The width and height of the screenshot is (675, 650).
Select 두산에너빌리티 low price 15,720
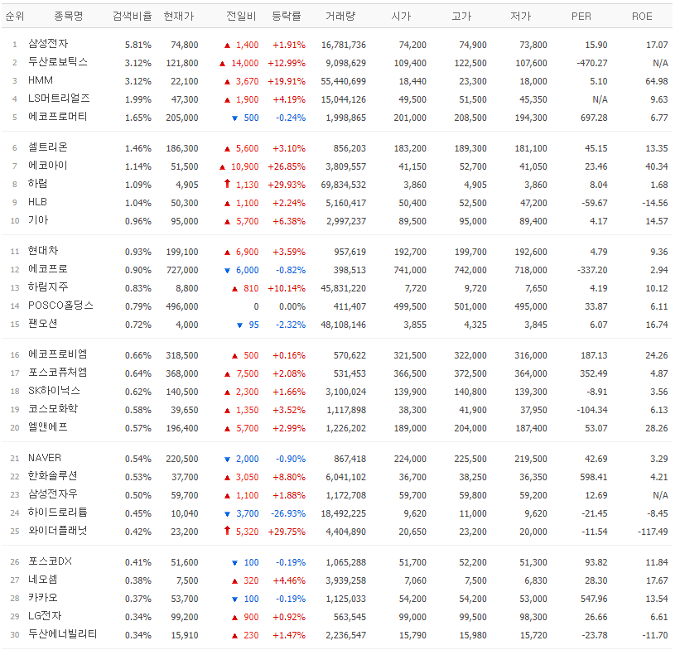click(533, 635)
